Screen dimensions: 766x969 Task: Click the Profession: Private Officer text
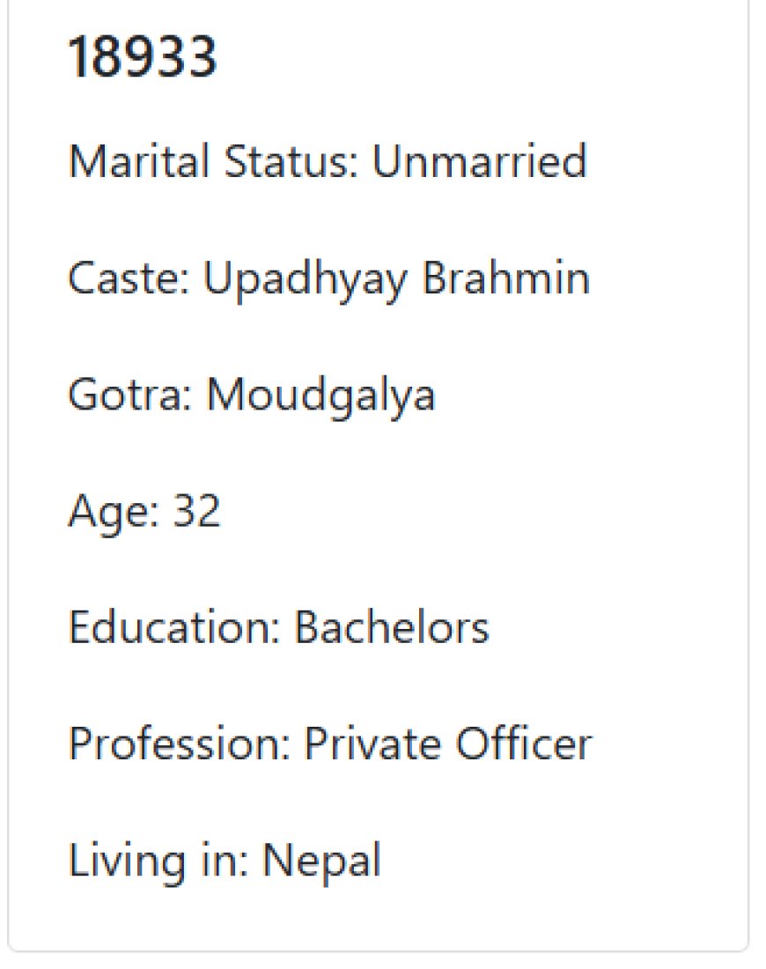(330, 743)
